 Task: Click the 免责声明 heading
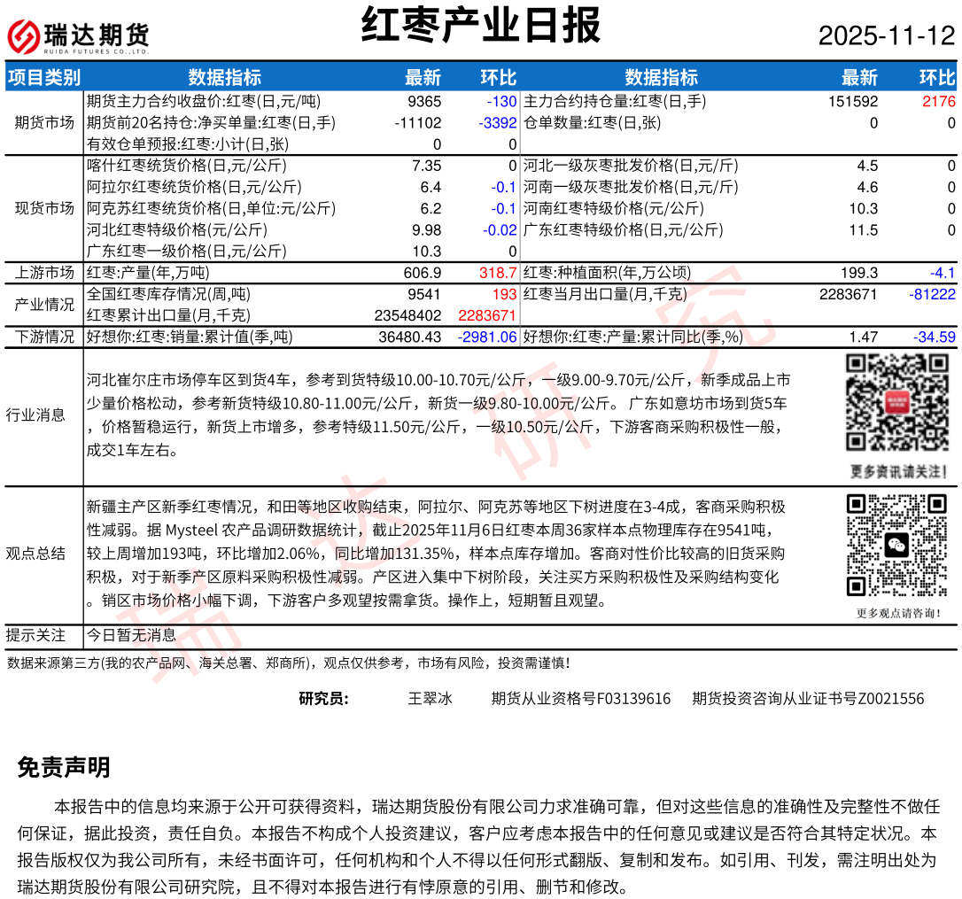(64, 768)
